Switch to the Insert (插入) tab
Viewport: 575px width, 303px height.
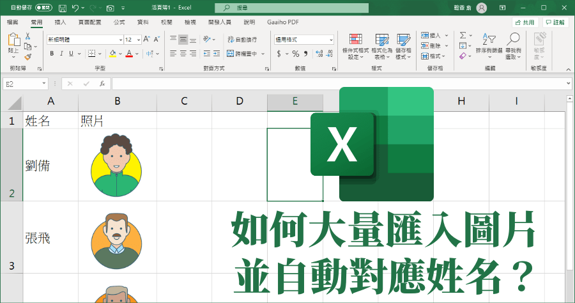(60, 22)
